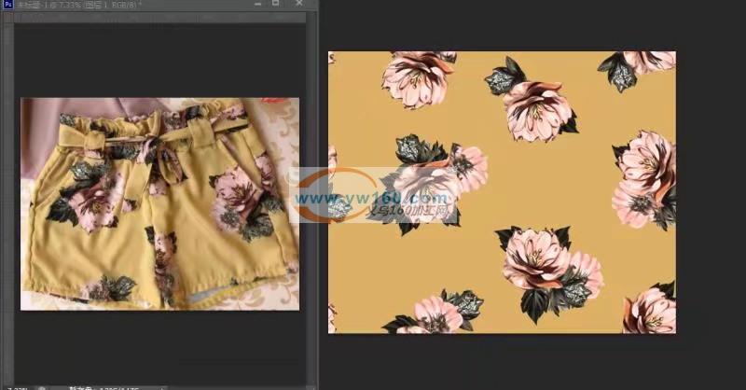Expand the status bar info arrow
The width and height of the screenshot is (746, 390).
click(161, 386)
